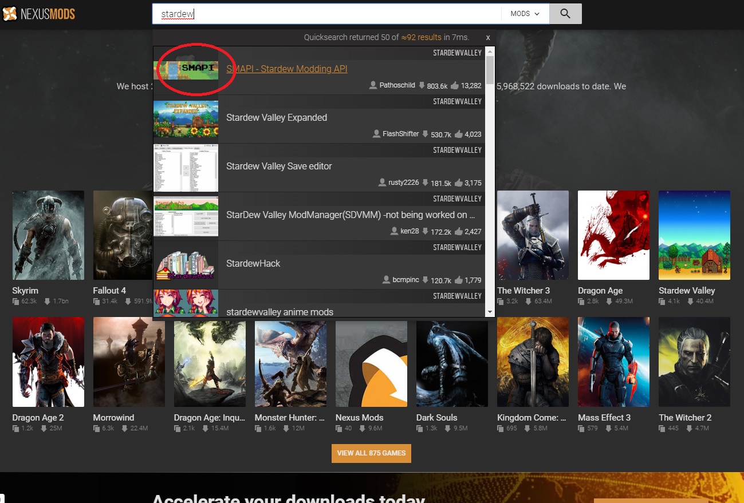Open the Skyrim game tile
The width and height of the screenshot is (744, 503).
48,235
